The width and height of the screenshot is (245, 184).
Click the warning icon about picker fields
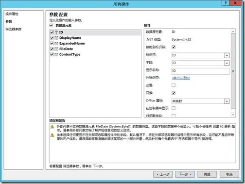52,135
